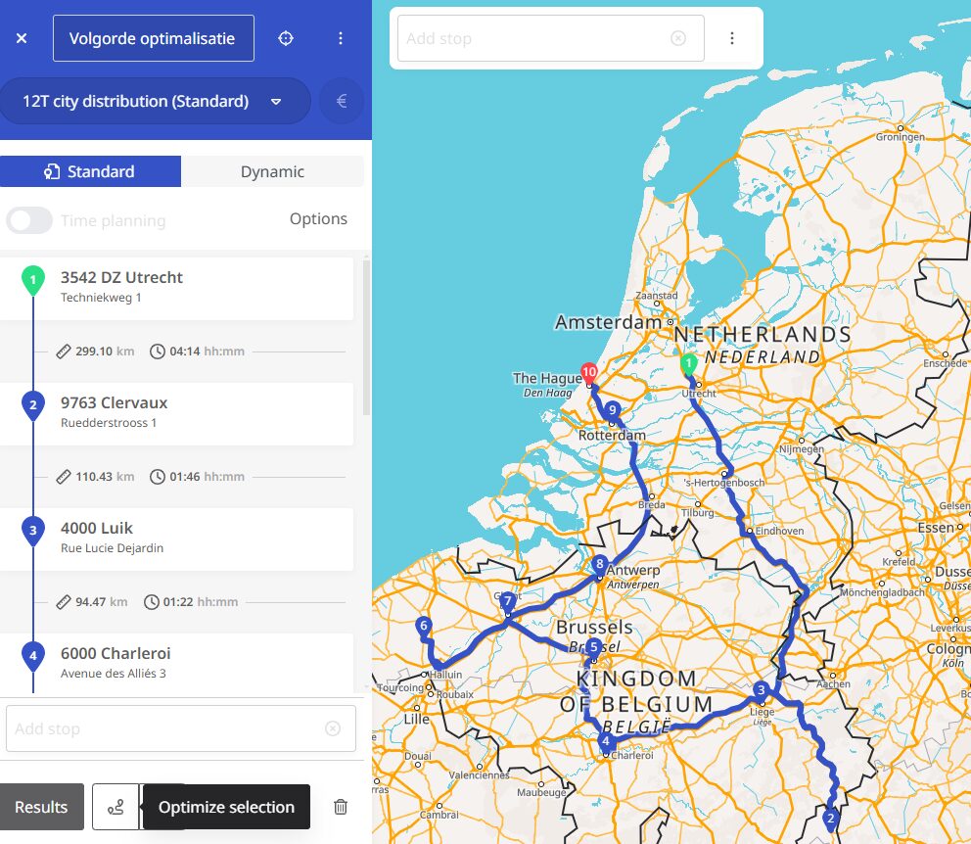Select the Optimize selection route icon
The image size is (971, 844).
tap(115, 806)
